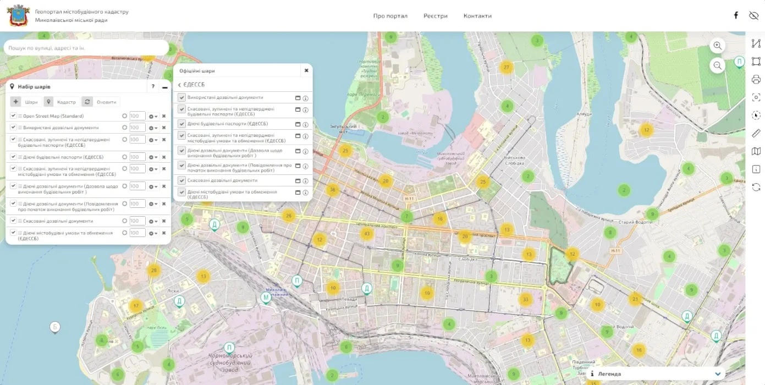Click the Оновити refresh button
Viewport: 765px width, 385px height.
point(101,102)
